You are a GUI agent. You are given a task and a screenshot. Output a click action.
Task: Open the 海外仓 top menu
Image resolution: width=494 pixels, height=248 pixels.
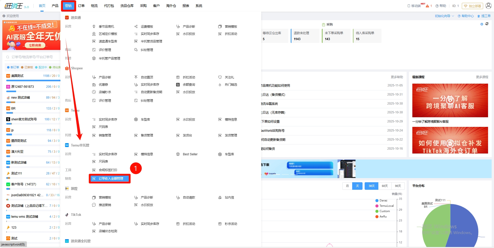(x=171, y=6)
